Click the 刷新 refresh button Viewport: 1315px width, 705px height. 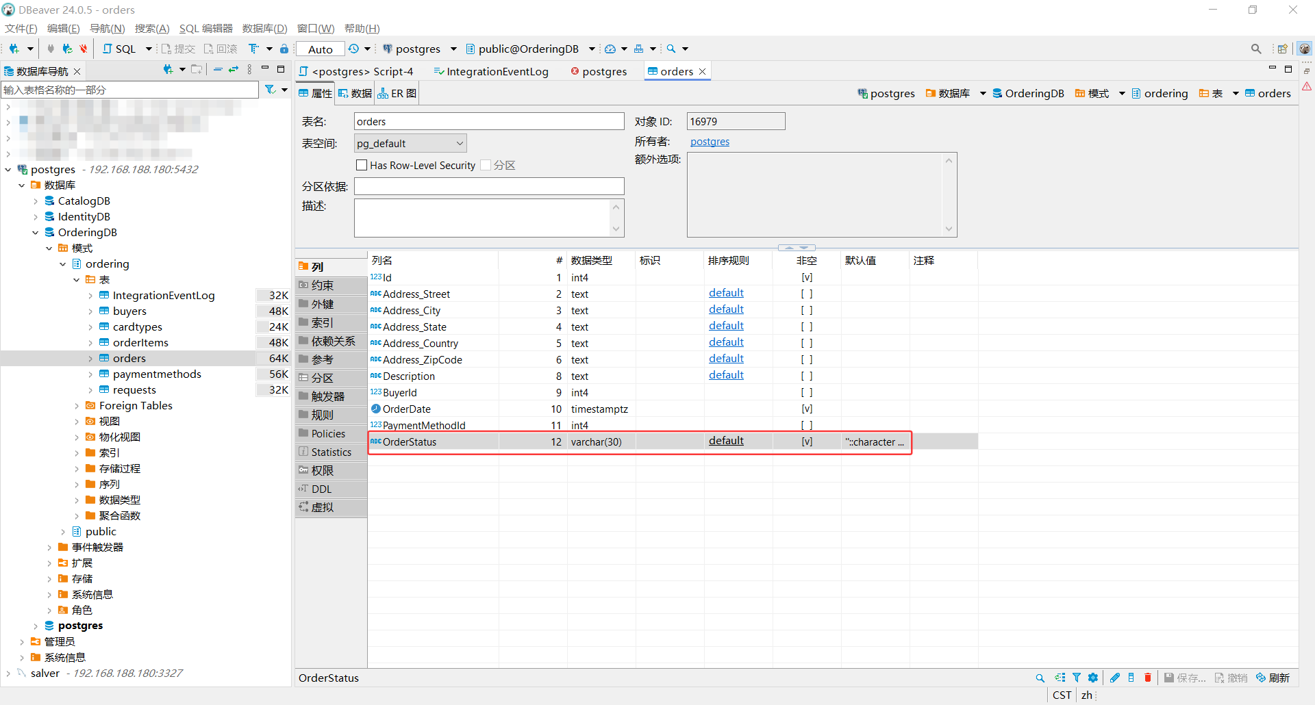pyautogui.click(x=1273, y=678)
